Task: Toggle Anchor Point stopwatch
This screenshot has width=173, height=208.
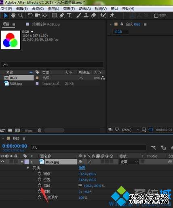Action: click(x=39, y=174)
